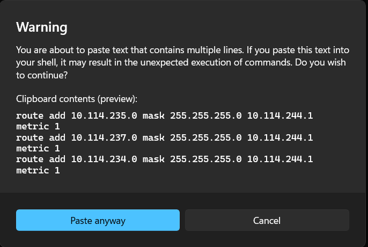Click the last 'metric 1' line

click(x=38, y=170)
